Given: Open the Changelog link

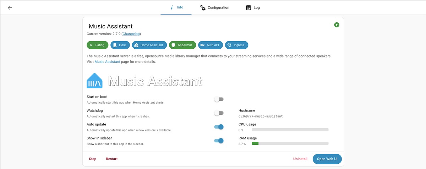Looking at the screenshot, I should point(131,34).
